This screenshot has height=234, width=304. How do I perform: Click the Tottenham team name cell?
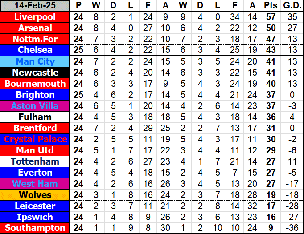click(35, 161)
